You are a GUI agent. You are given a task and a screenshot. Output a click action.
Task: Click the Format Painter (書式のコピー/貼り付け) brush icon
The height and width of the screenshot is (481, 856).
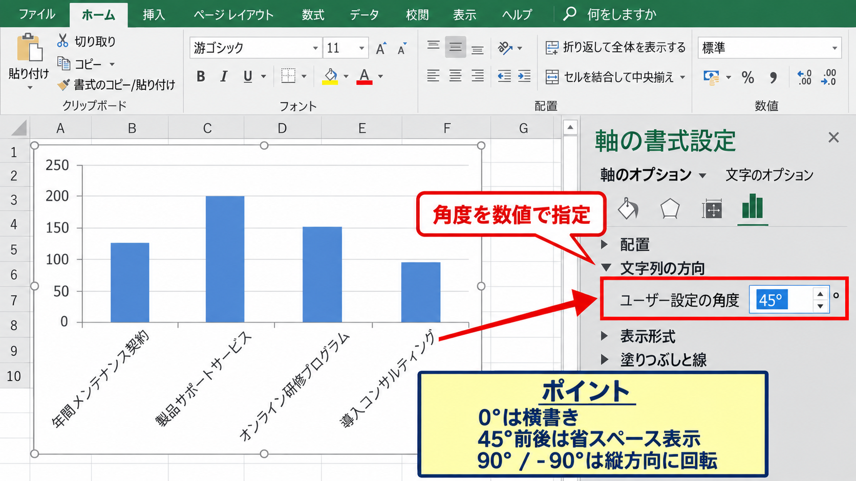click(63, 85)
